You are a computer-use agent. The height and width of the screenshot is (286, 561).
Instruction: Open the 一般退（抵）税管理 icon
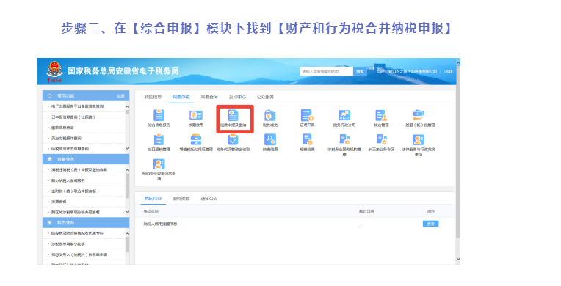419,115
